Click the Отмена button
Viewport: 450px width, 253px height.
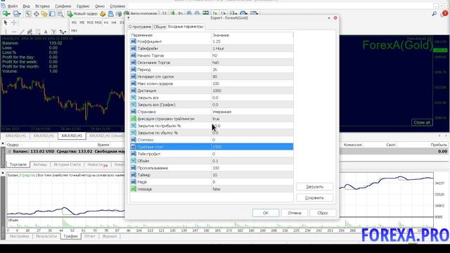click(x=294, y=213)
